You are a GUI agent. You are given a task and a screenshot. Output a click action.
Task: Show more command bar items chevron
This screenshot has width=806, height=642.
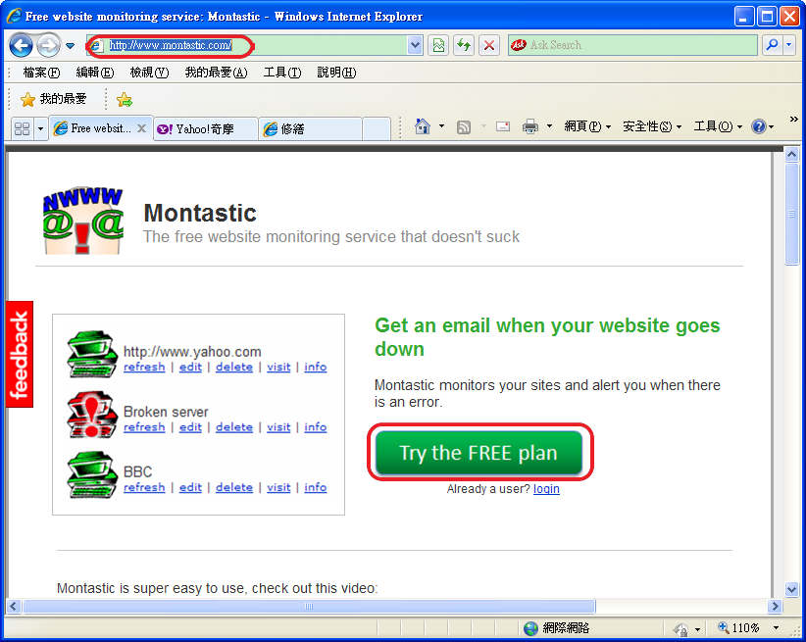[793, 120]
